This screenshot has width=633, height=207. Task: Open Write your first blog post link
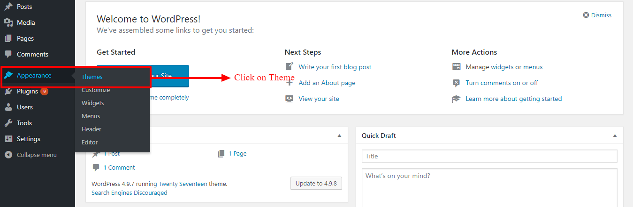[x=335, y=67]
